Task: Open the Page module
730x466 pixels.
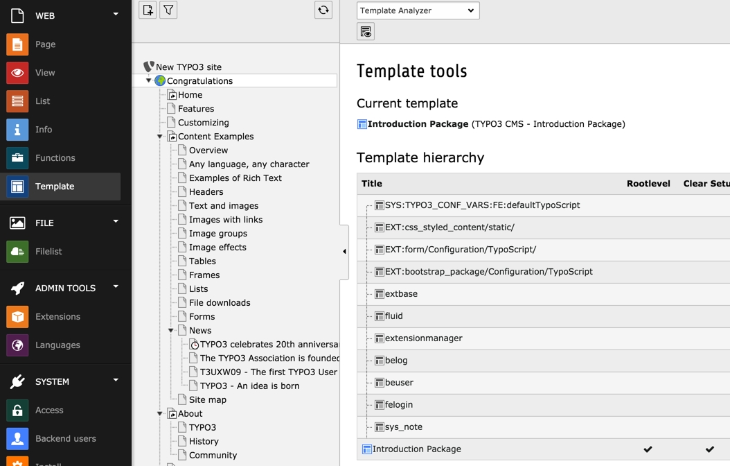Action: [x=45, y=44]
